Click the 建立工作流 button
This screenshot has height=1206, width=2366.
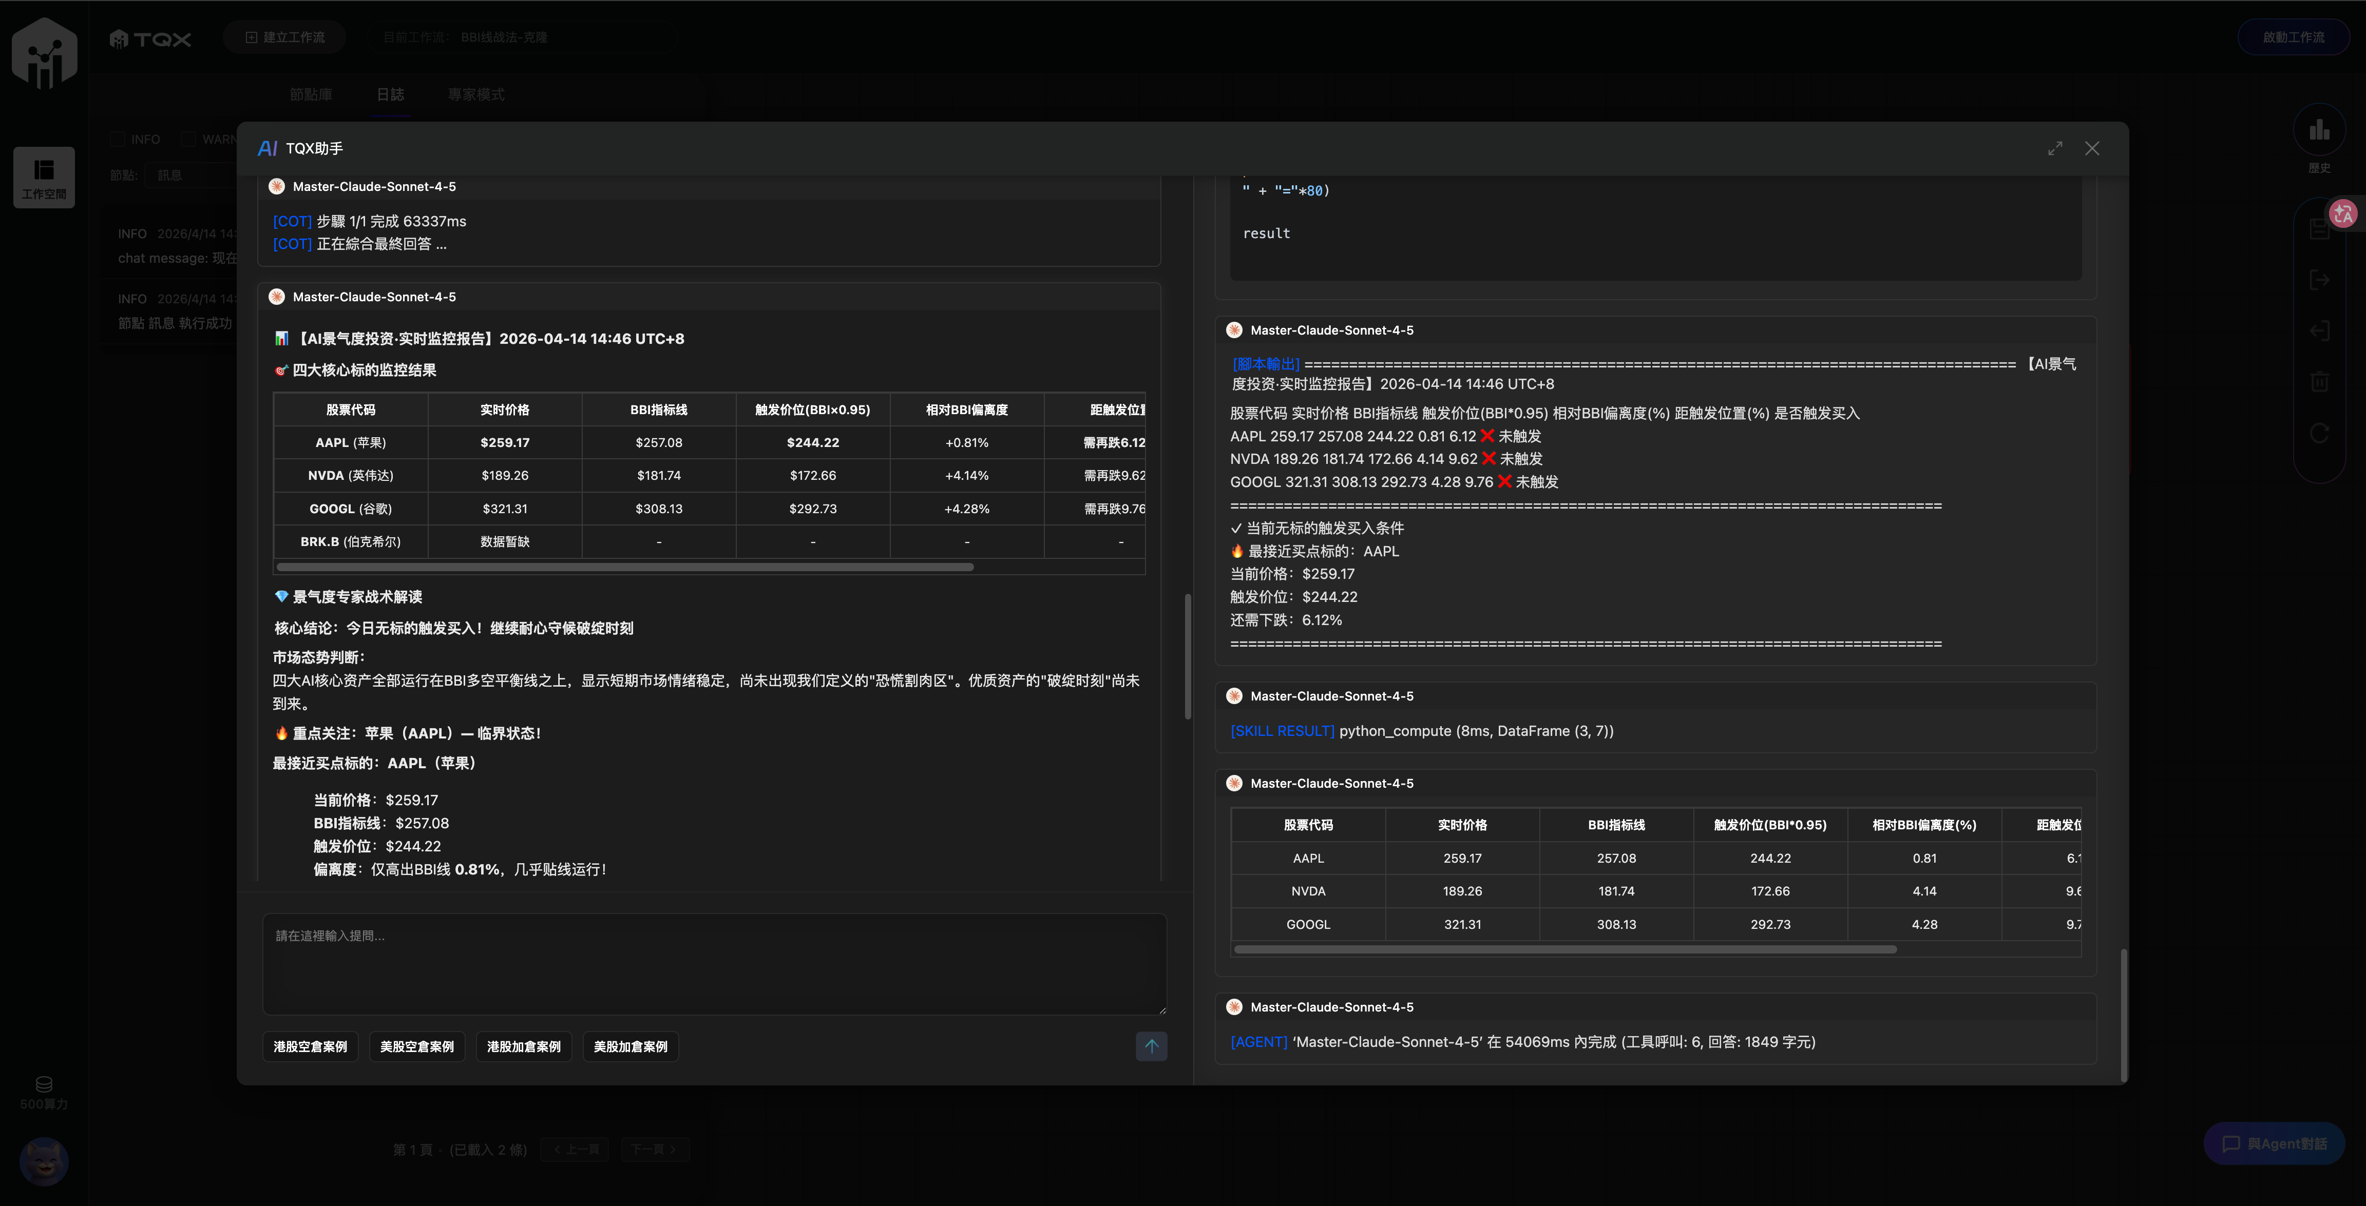tap(285, 37)
